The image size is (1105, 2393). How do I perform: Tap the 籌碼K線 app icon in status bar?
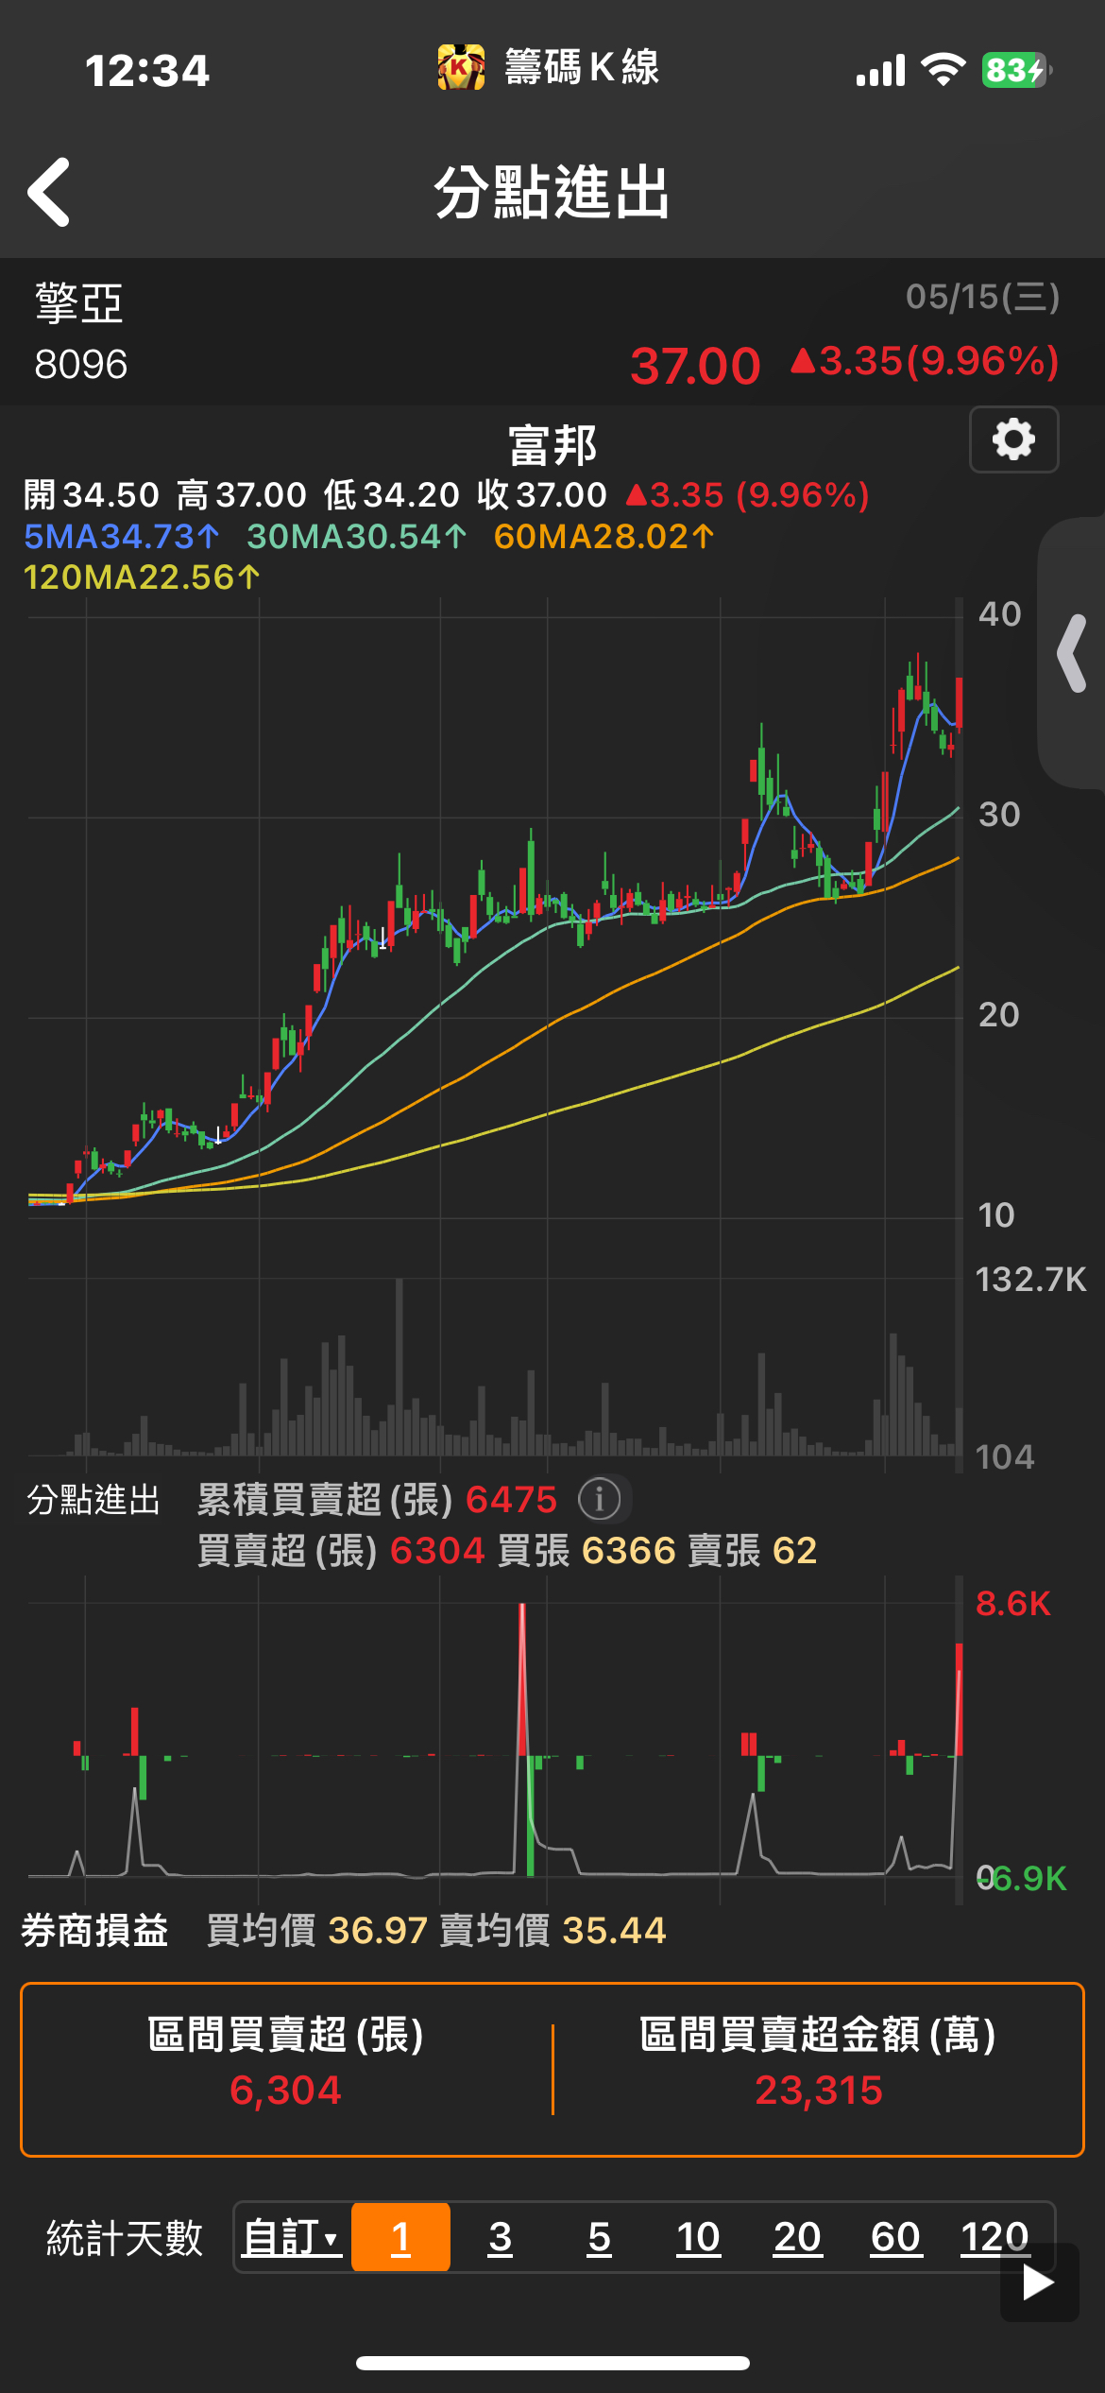(x=461, y=68)
